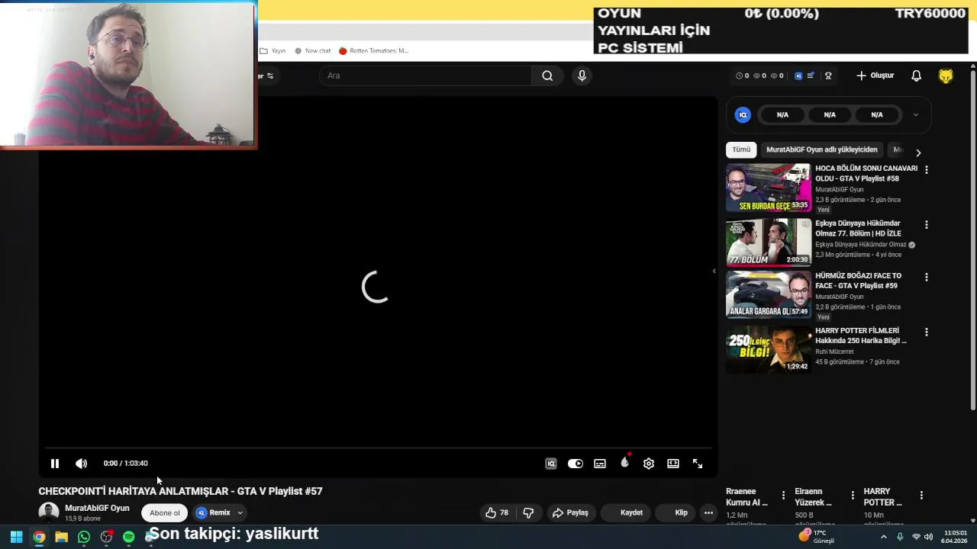Click the round vidIQ logo in the stats panel
The height and width of the screenshot is (549, 977).
pyautogui.click(x=743, y=115)
